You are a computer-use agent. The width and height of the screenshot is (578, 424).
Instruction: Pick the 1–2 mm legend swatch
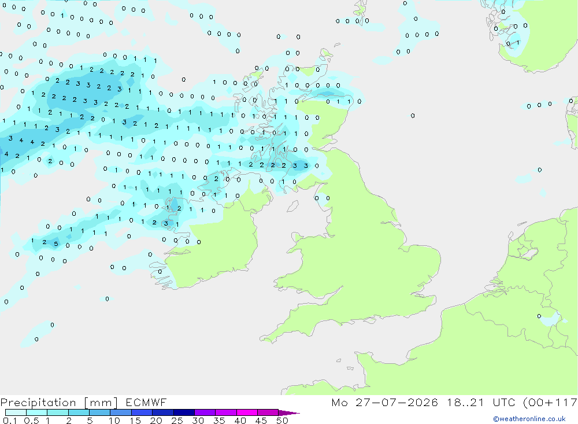point(57,412)
